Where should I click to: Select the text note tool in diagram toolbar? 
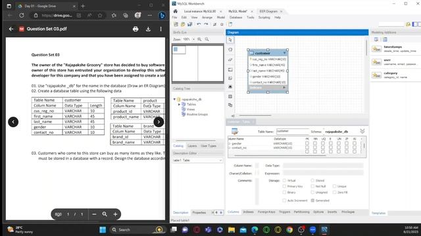coord(230,79)
